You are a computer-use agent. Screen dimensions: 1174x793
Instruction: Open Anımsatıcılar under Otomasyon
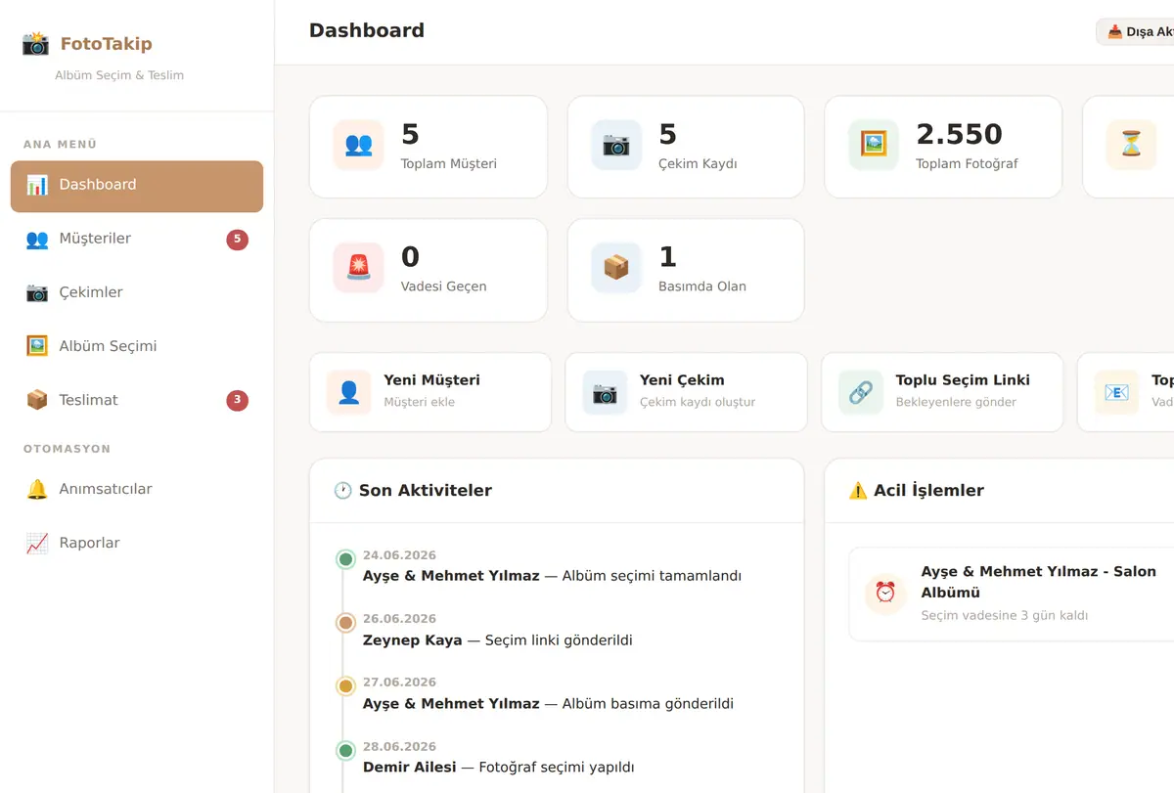click(137, 489)
